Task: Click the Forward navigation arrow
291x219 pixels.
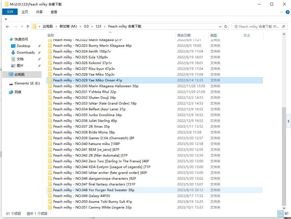Action: click(x=16, y=27)
